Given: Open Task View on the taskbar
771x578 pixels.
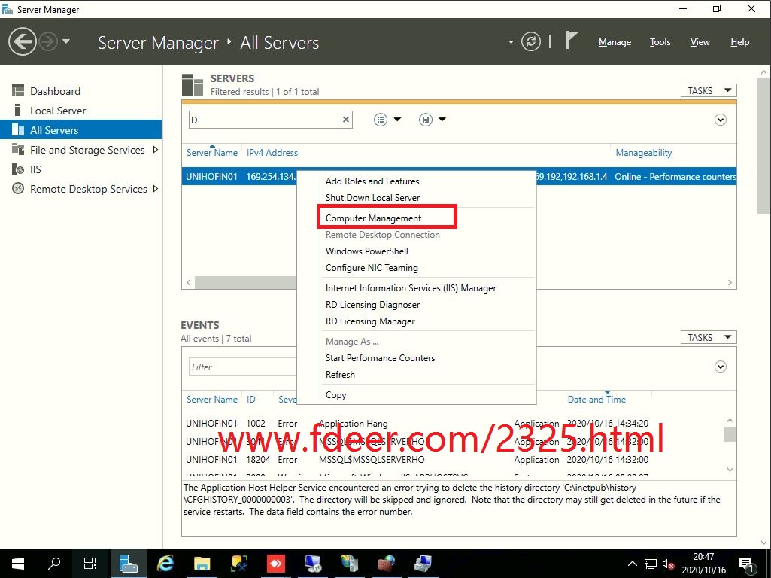Looking at the screenshot, I should coord(90,563).
